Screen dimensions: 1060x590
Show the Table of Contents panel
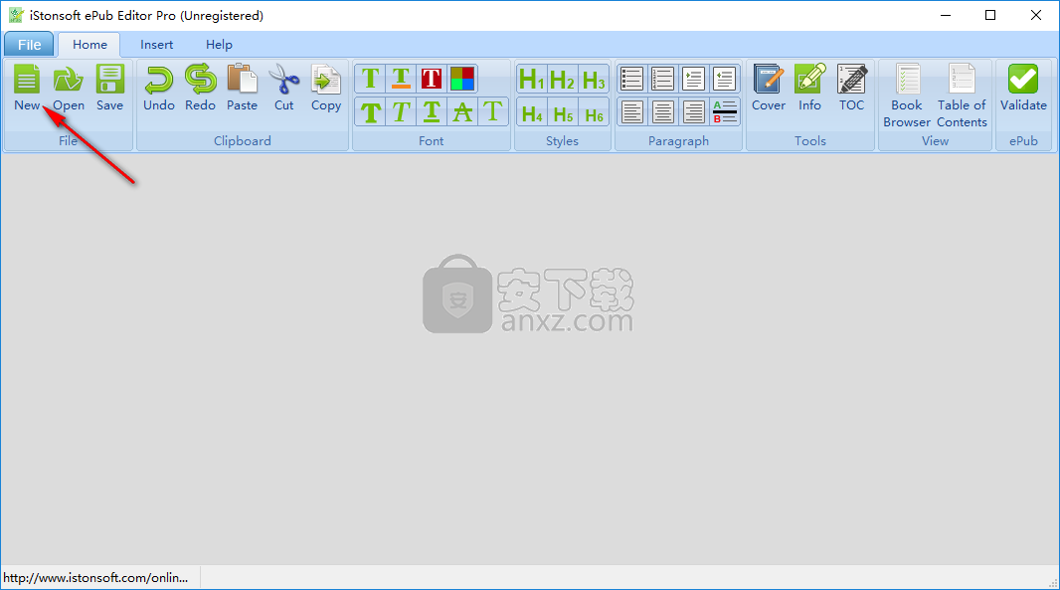(962, 96)
